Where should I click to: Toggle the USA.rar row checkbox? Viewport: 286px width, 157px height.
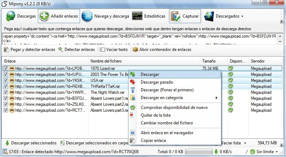tap(6, 80)
